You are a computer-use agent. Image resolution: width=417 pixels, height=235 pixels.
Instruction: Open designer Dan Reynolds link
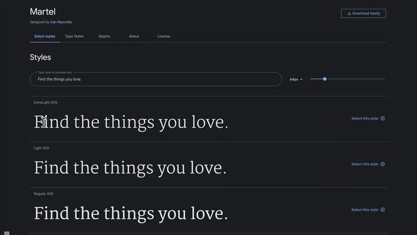click(x=61, y=22)
